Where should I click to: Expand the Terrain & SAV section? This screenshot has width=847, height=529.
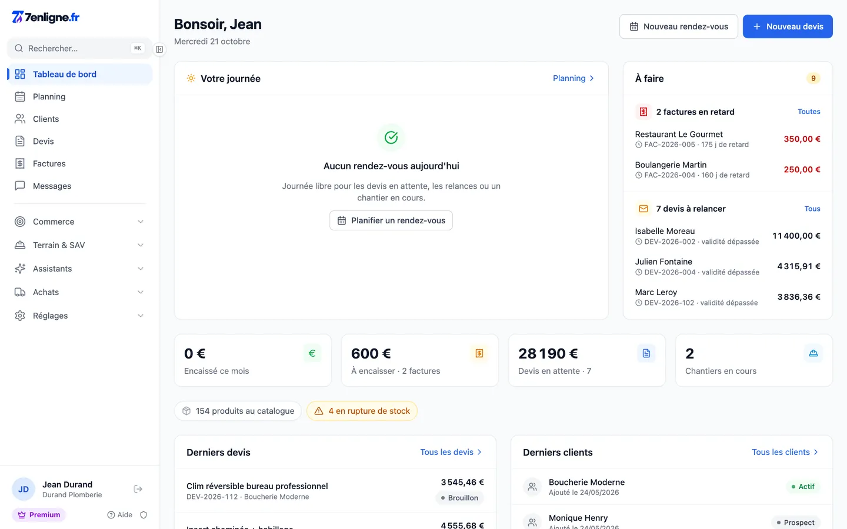coord(79,245)
